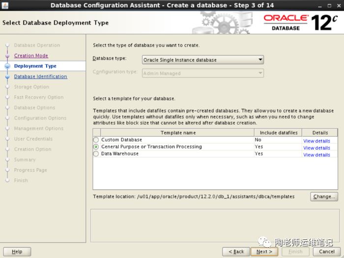This screenshot has width=344, height=258.
Task: Go to the Creation Mode step
Action: click(x=31, y=56)
